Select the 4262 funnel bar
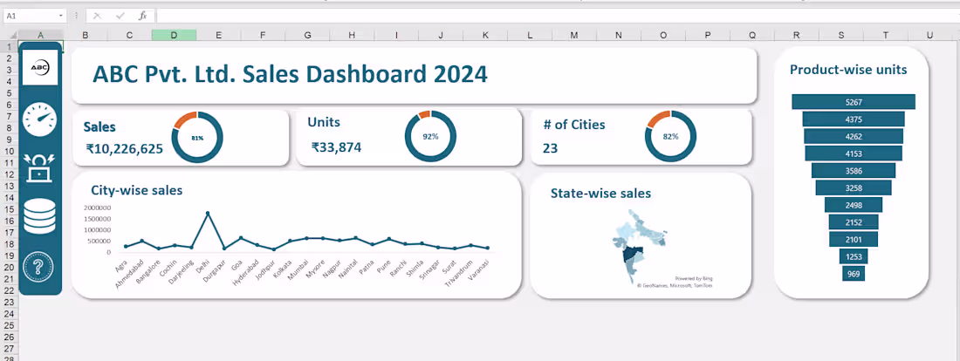The width and height of the screenshot is (960, 361). 853,136
